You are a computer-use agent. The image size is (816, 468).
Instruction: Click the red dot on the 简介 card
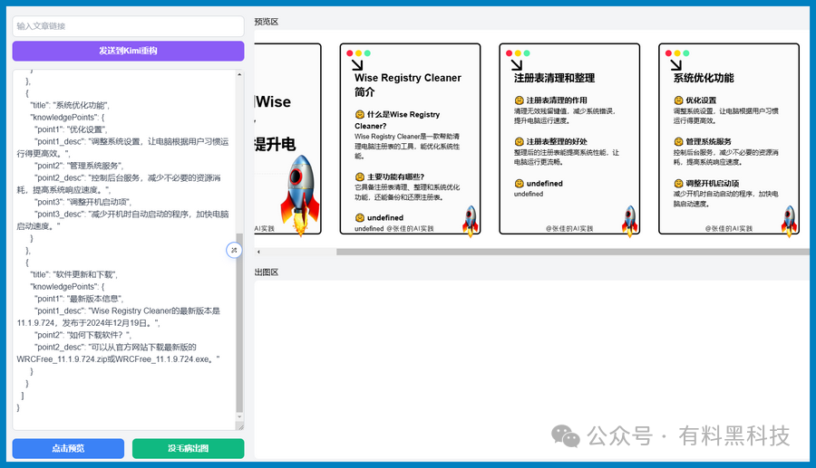[x=350, y=53]
